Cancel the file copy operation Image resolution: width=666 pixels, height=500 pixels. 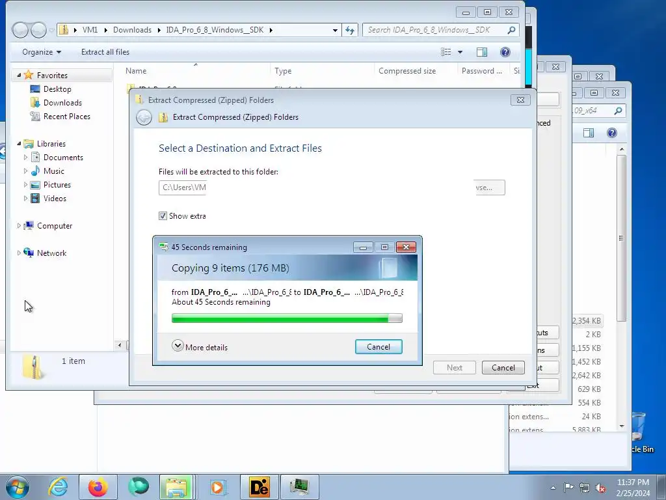(379, 346)
